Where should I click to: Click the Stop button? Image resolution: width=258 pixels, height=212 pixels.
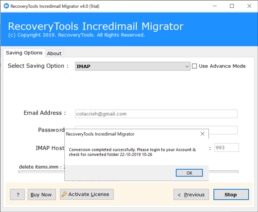coord(231,195)
